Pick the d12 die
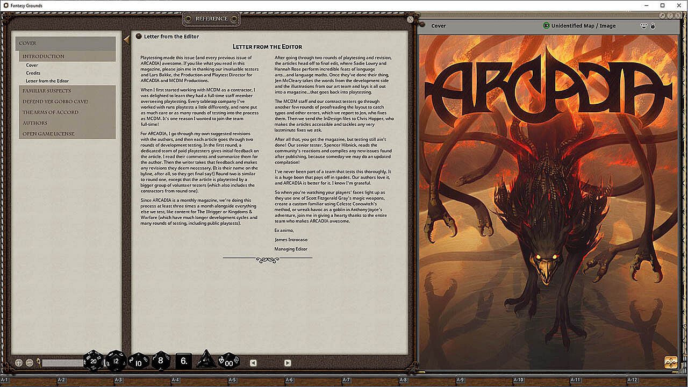This screenshot has width=688, height=387. coord(116,361)
